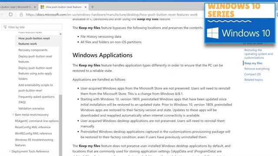The width and height of the screenshot is (278, 156).
Task: Click the 'File History versioning data' bullet
Action: pyautogui.click(x=101, y=36)
